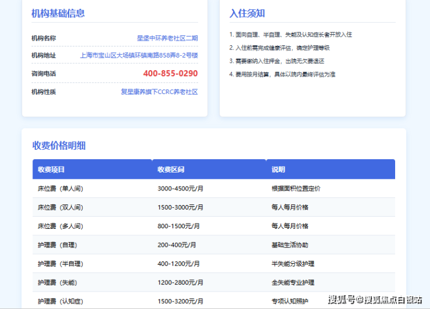430x309 pixels.
Task: Click the price 1500-3200元/月
Action: (x=181, y=301)
